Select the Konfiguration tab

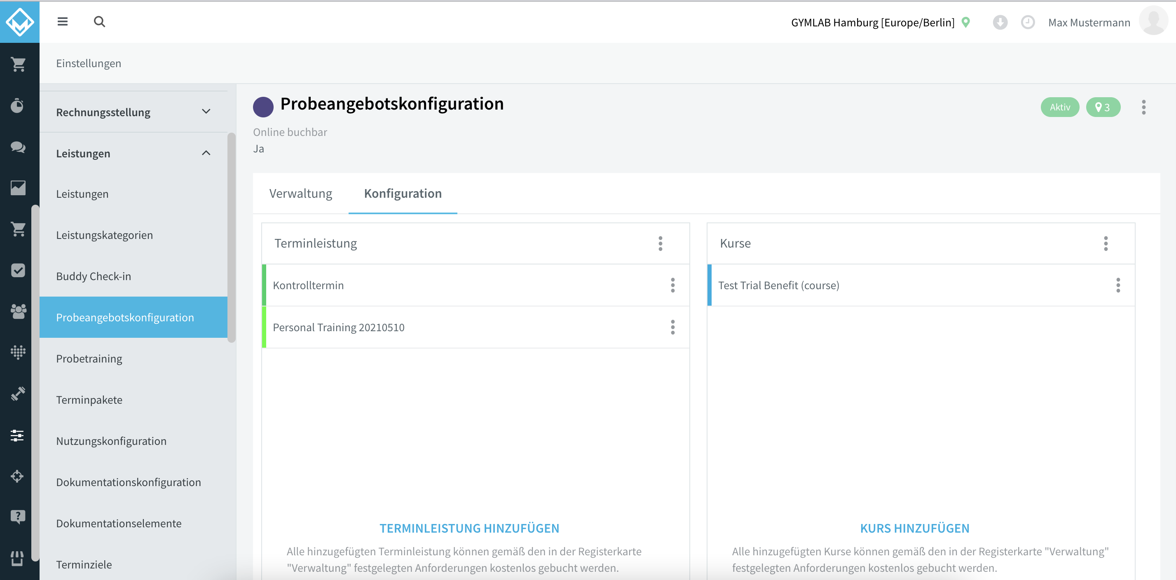(x=403, y=194)
